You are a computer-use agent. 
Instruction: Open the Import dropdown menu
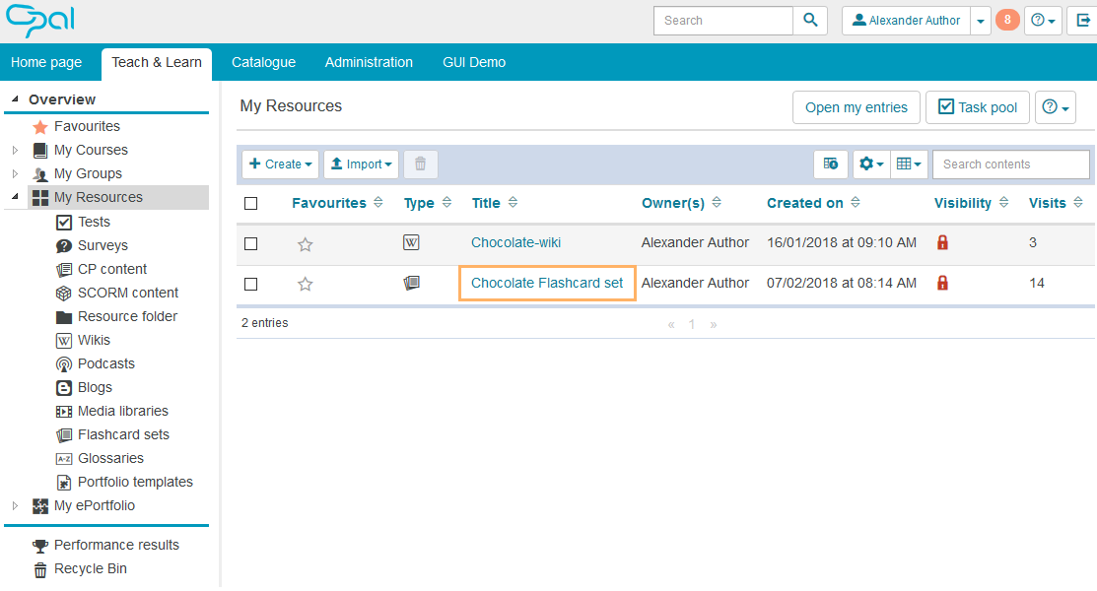click(361, 164)
